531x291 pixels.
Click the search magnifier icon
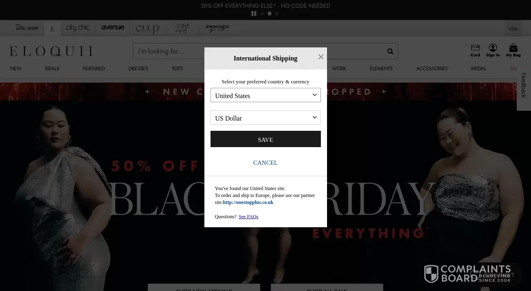coord(390,51)
